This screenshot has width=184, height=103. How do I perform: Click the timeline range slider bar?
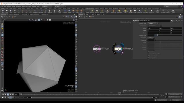pyautogui.click(x=91, y=97)
